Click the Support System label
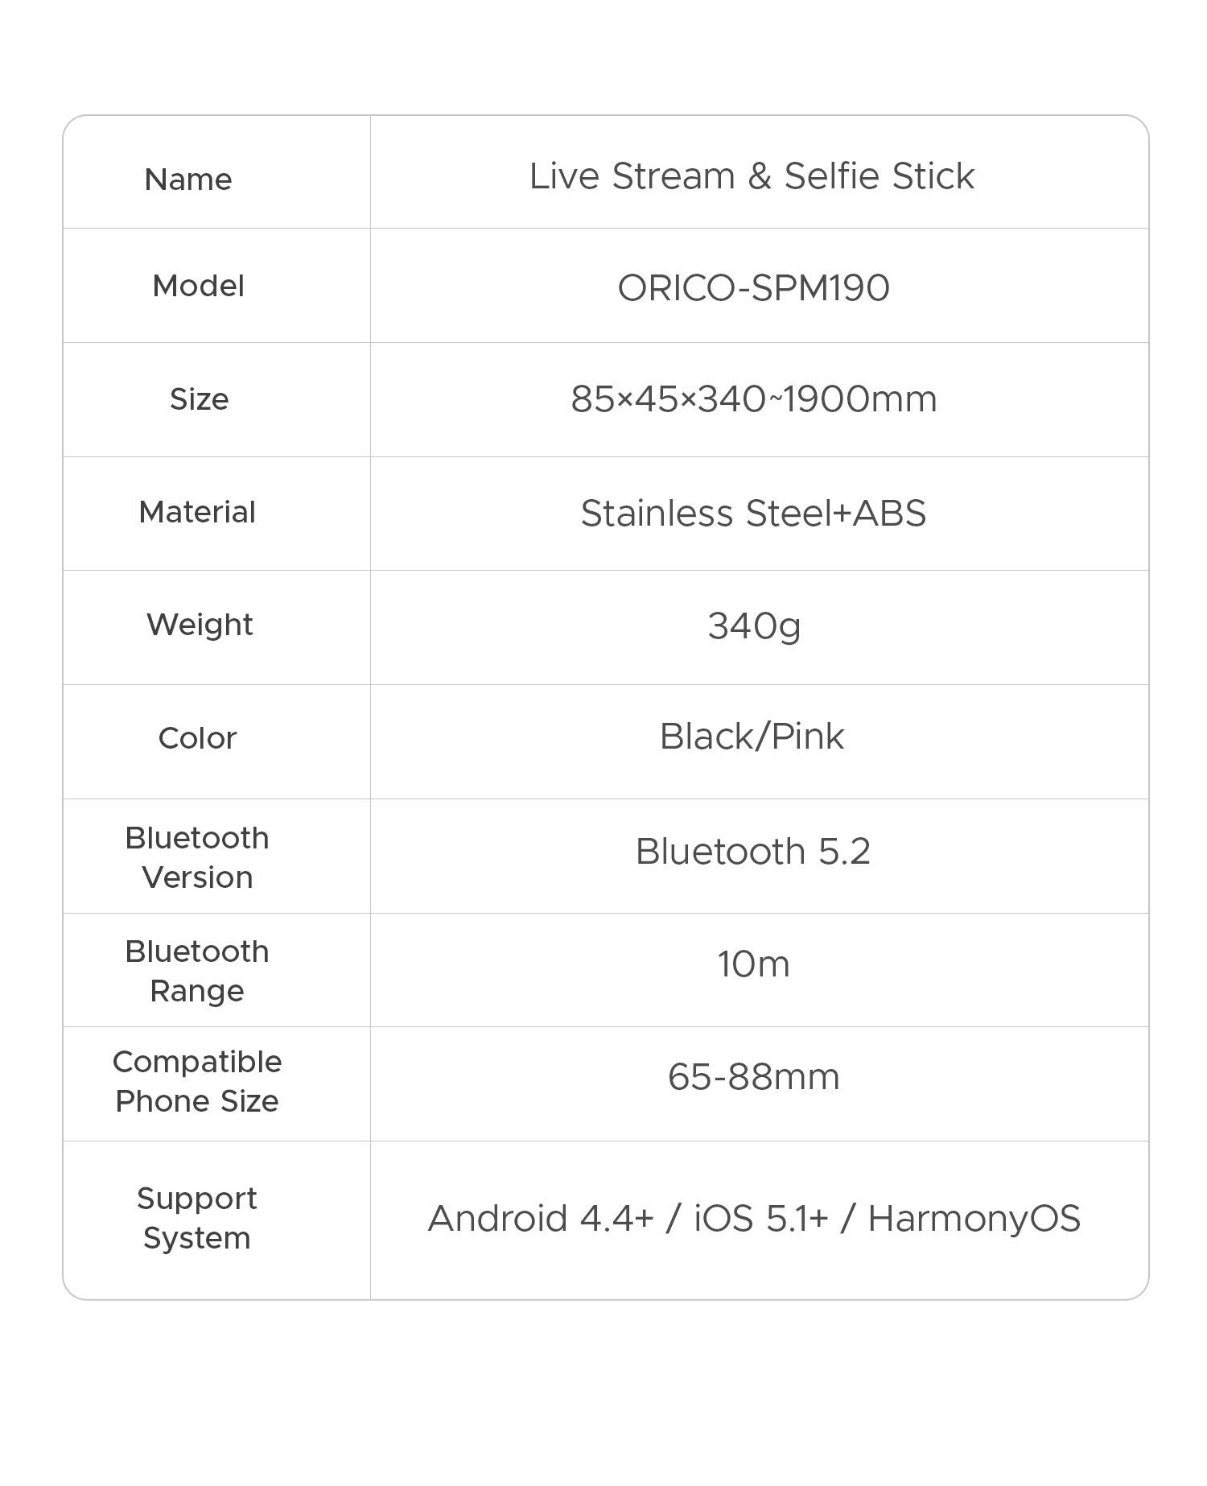This screenshot has height=1486, width=1207. [197, 1218]
